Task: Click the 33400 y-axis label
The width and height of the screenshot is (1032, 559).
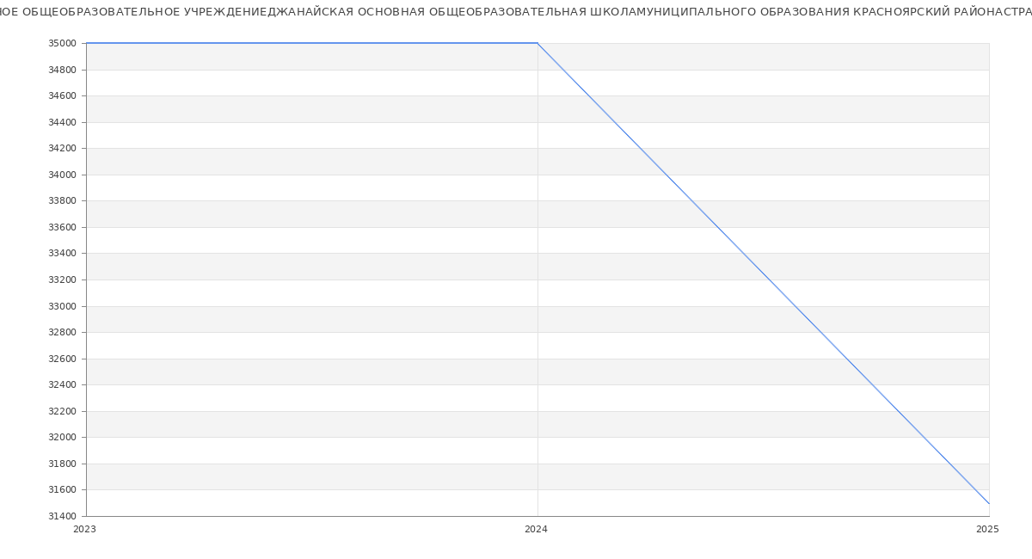Action: (x=62, y=253)
